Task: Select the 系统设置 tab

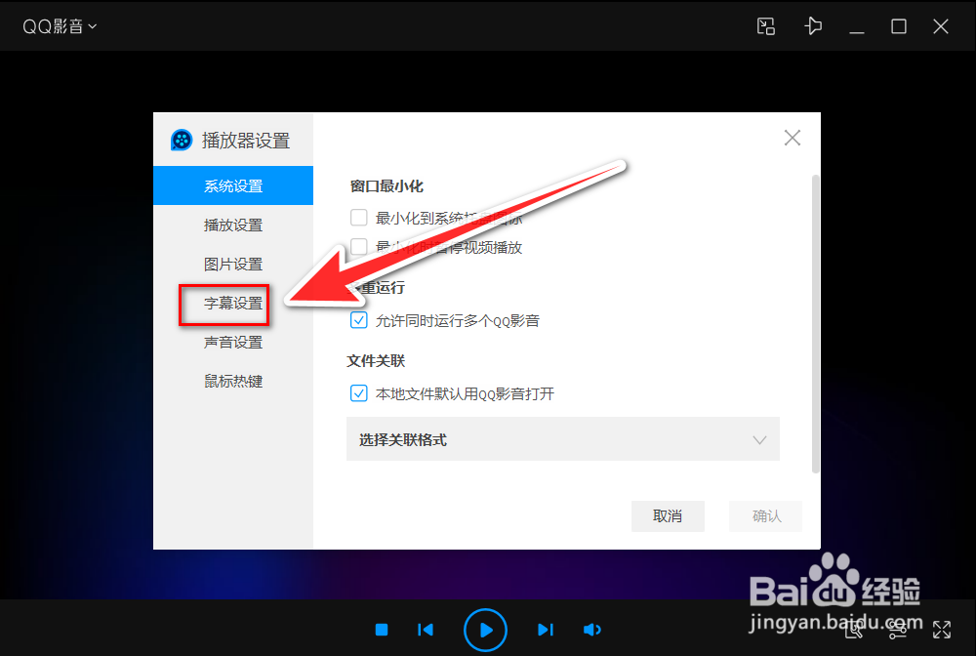Action: pyautogui.click(x=233, y=185)
